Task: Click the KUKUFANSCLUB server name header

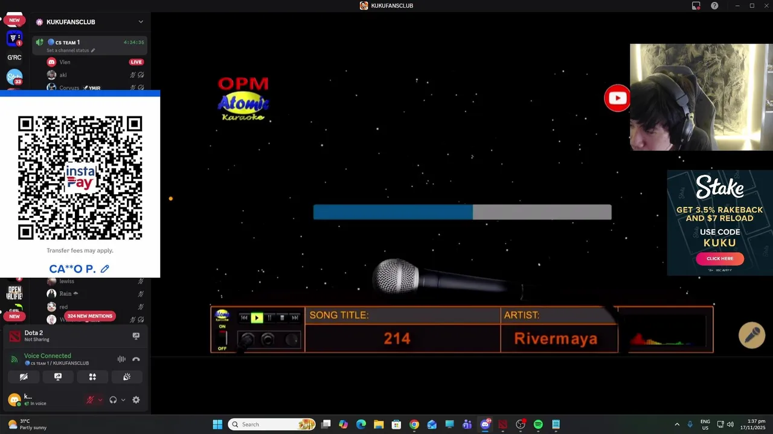Action: click(x=71, y=22)
